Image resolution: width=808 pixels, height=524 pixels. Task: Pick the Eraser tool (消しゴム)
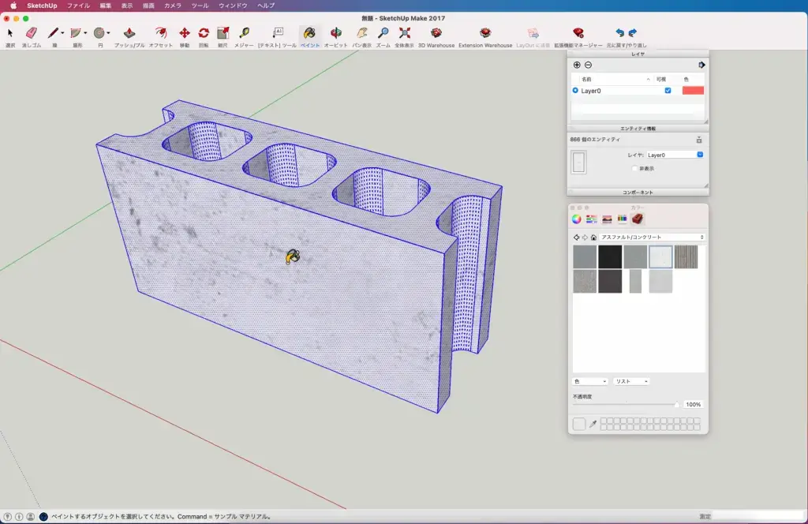tap(32, 33)
